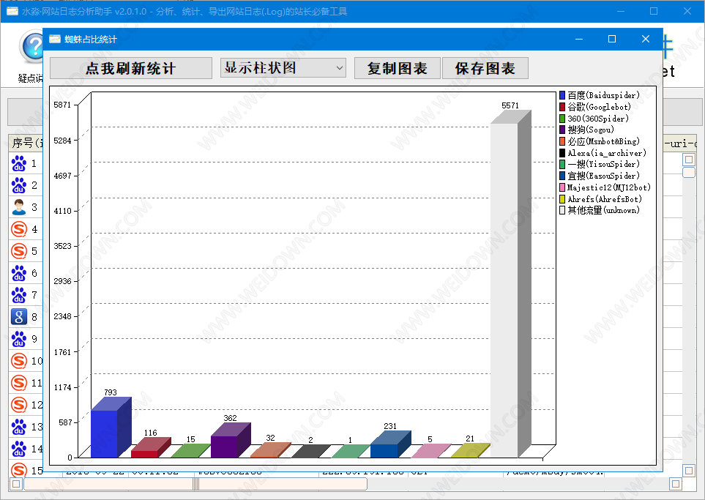Click the blue Baiduspider legend swatch
Image resolution: width=705 pixels, height=500 pixels.
click(562, 95)
